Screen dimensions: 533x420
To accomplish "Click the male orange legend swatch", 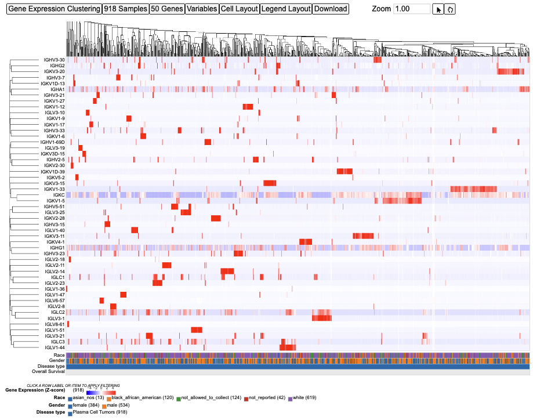I will pyautogui.click(x=104, y=407).
